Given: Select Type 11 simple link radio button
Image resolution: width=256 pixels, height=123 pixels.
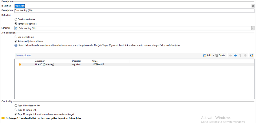Looking at the screenshot, I should click(16, 110).
